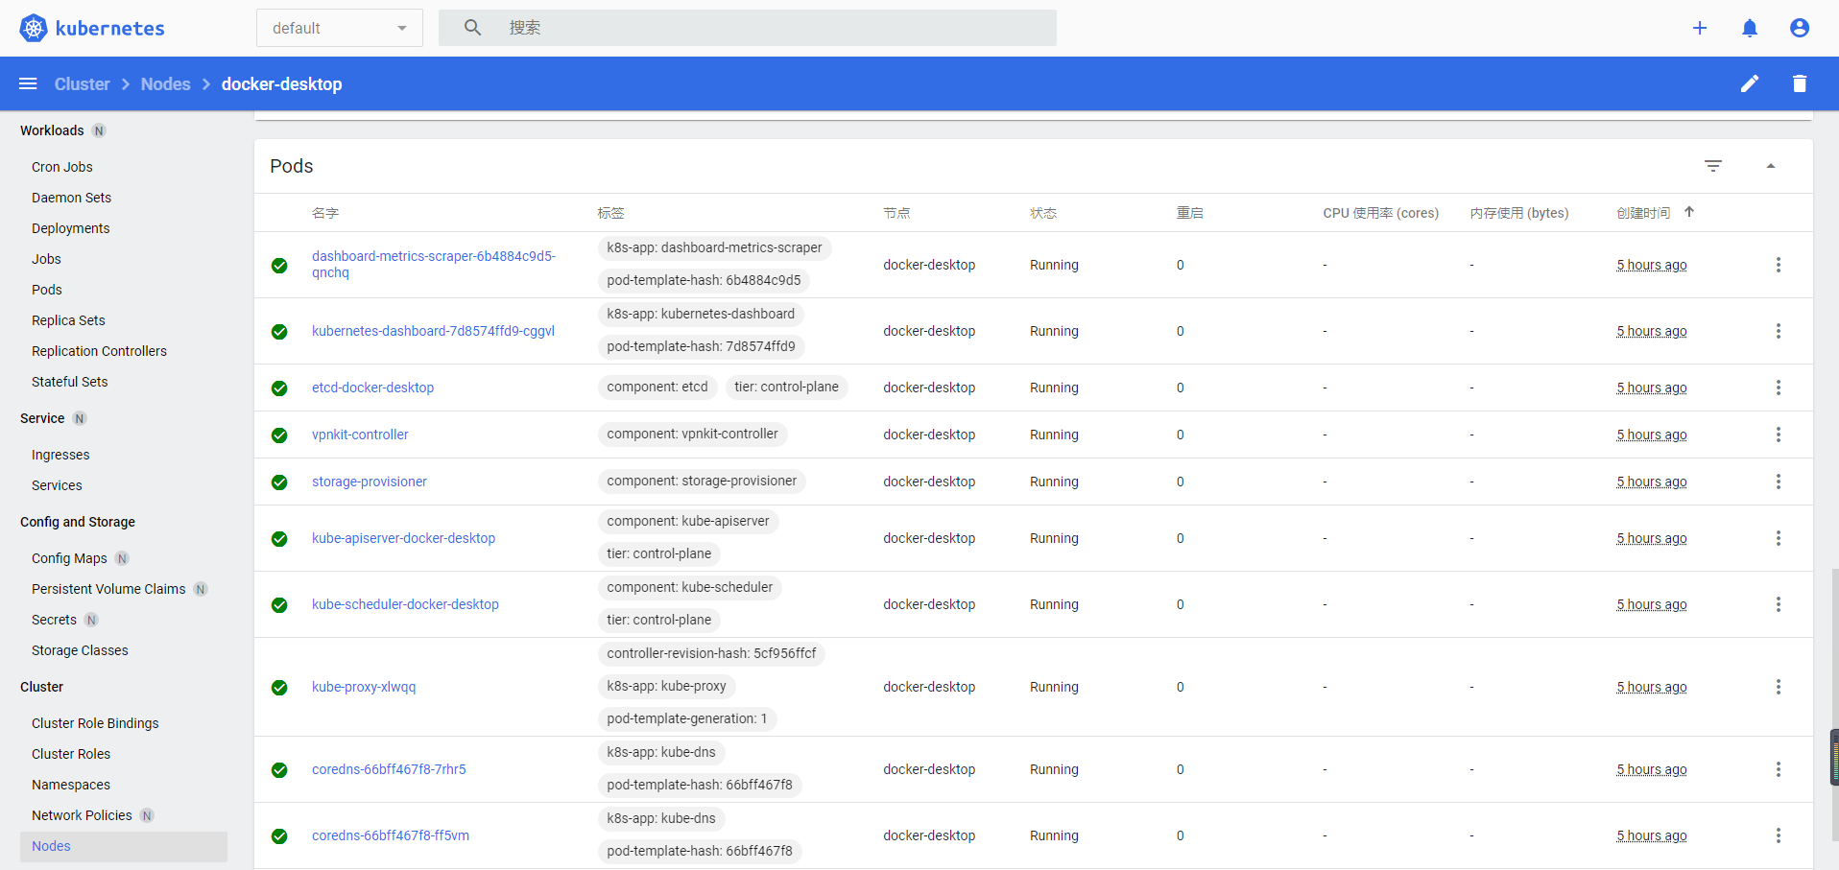Open actions menu for dashboard-metrics-scraper pod

pos(1779,265)
